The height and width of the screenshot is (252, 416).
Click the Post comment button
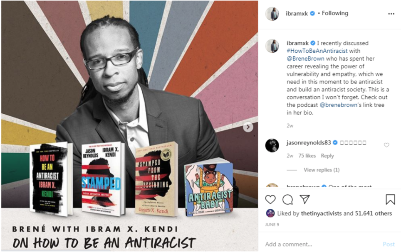[389, 244]
